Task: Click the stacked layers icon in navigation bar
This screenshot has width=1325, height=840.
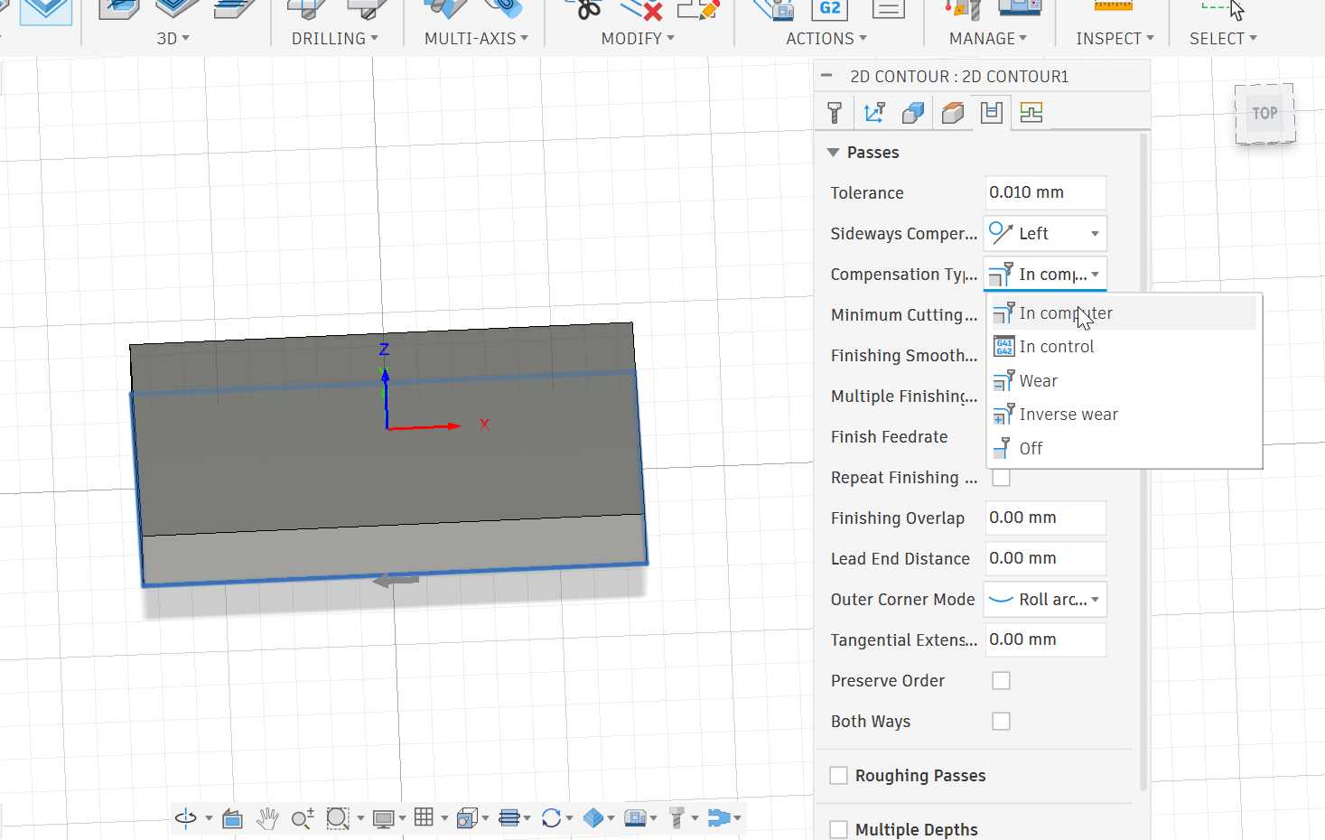Action: click(x=509, y=818)
